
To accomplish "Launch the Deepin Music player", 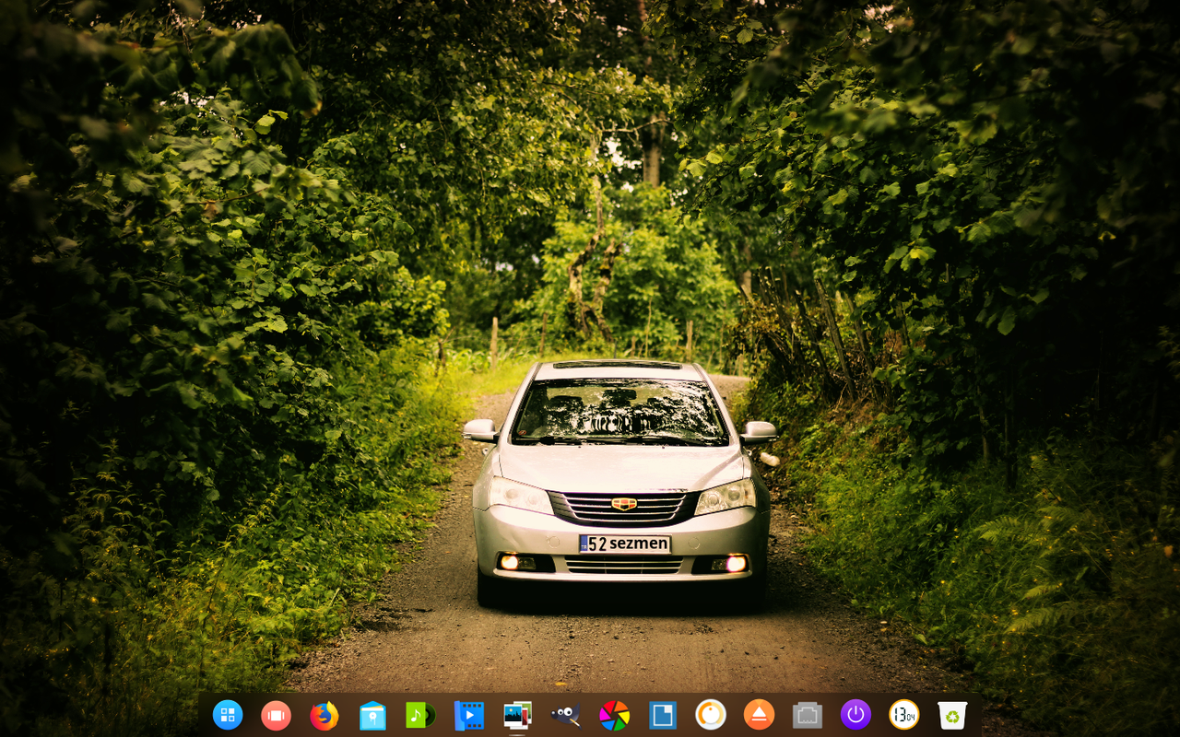I will (x=420, y=715).
